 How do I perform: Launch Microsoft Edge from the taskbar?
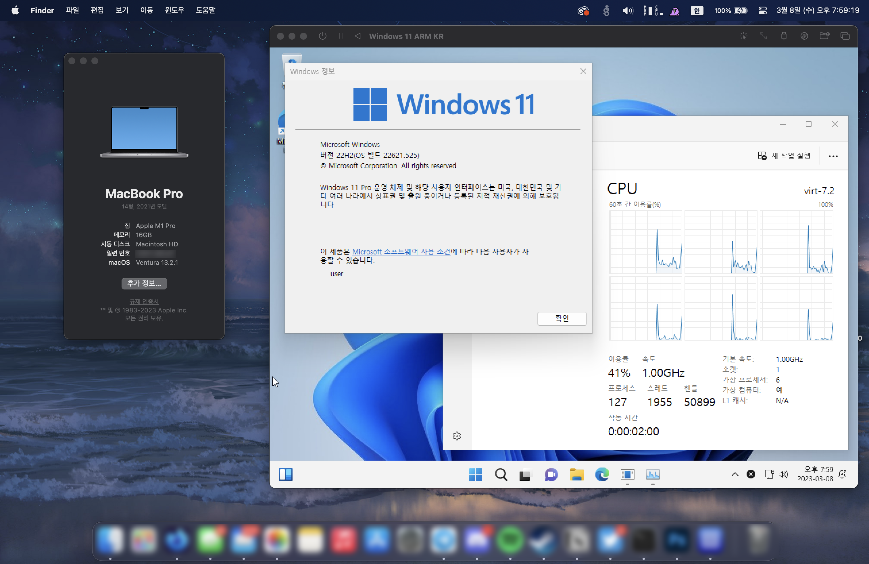coord(602,475)
